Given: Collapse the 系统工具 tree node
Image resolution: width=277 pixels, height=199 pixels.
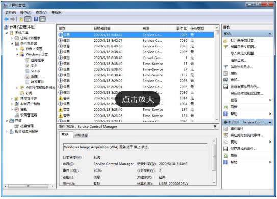Looking at the screenshot, I should [7, 33].
